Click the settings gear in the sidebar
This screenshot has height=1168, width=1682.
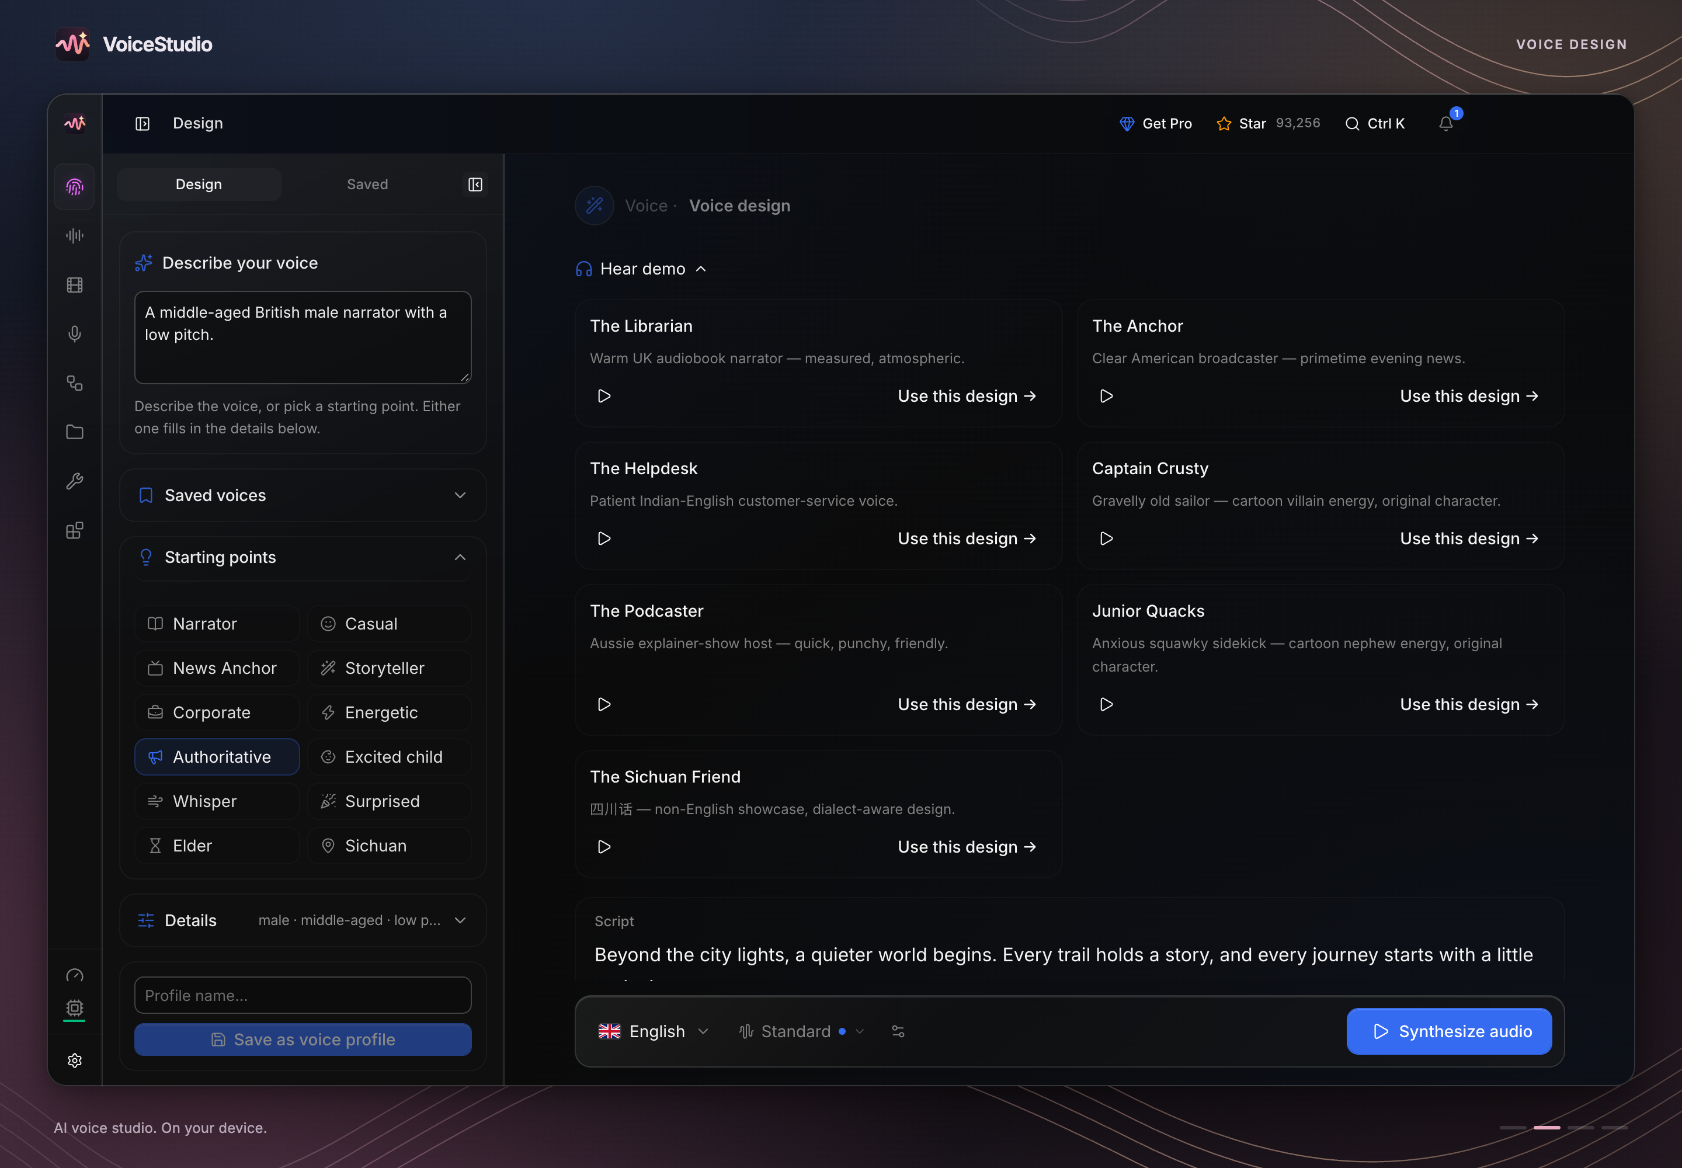[x=75, y=1061]
